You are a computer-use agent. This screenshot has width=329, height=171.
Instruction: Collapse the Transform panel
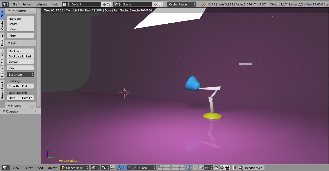click(9, 11)
